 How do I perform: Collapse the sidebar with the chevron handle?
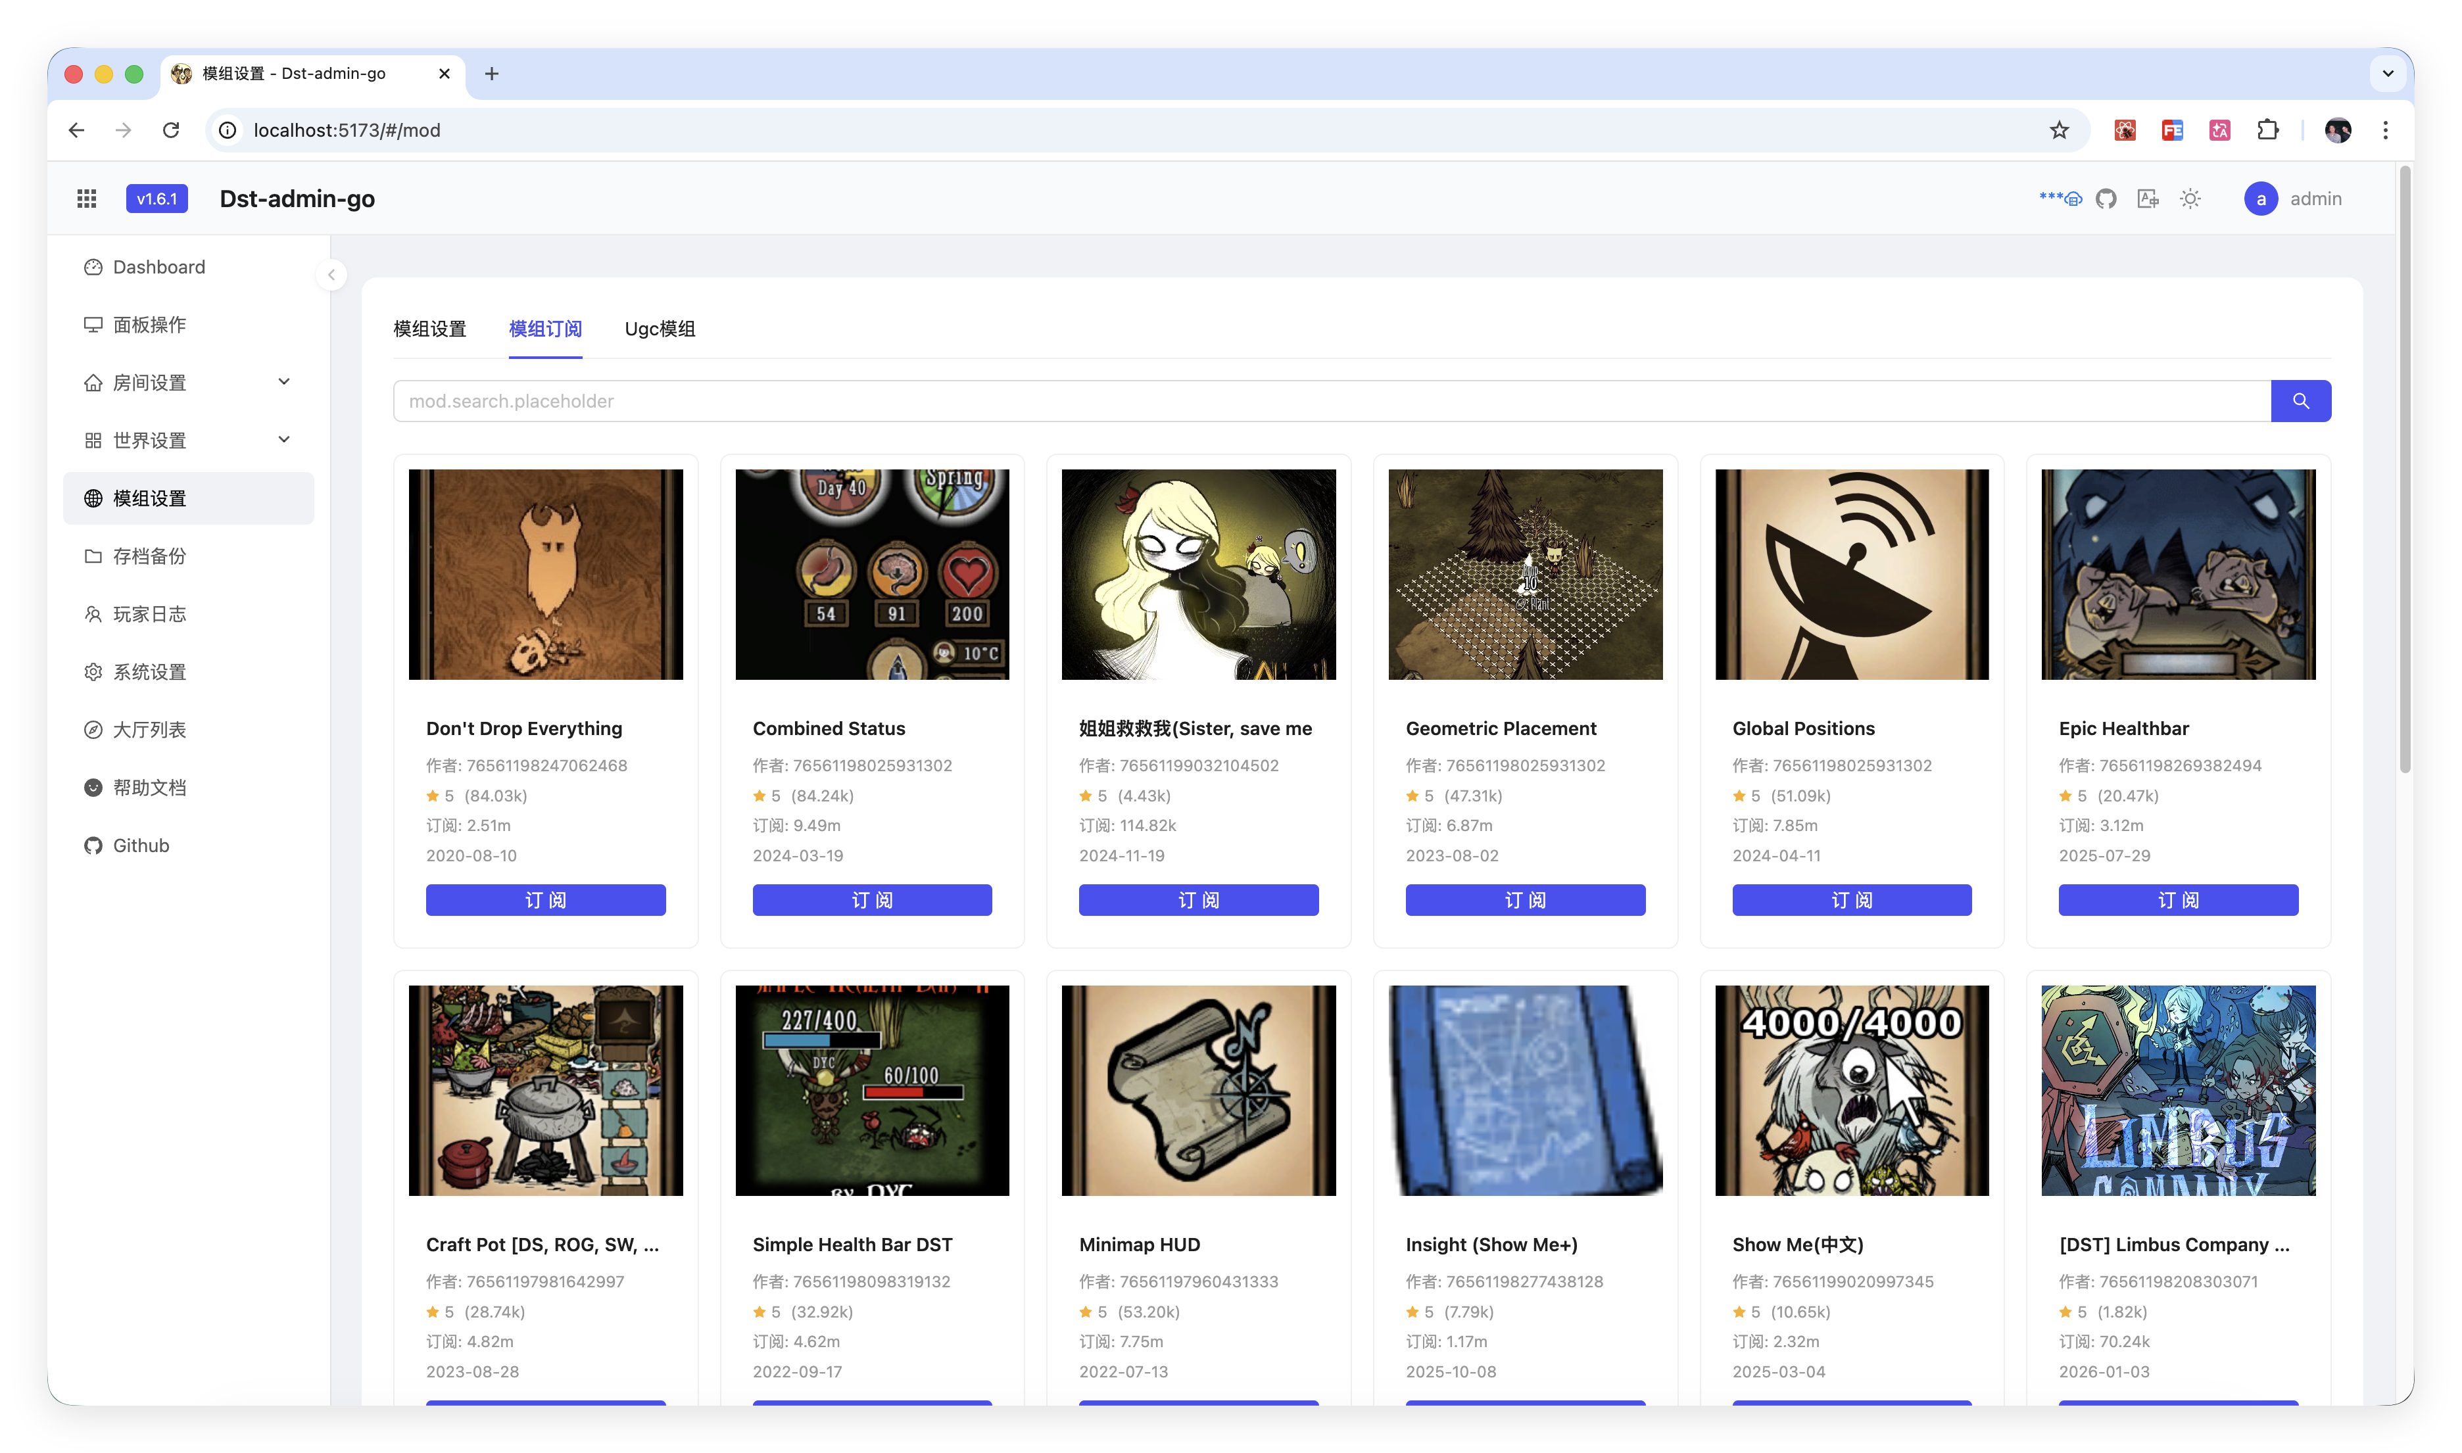click(331, 275)
